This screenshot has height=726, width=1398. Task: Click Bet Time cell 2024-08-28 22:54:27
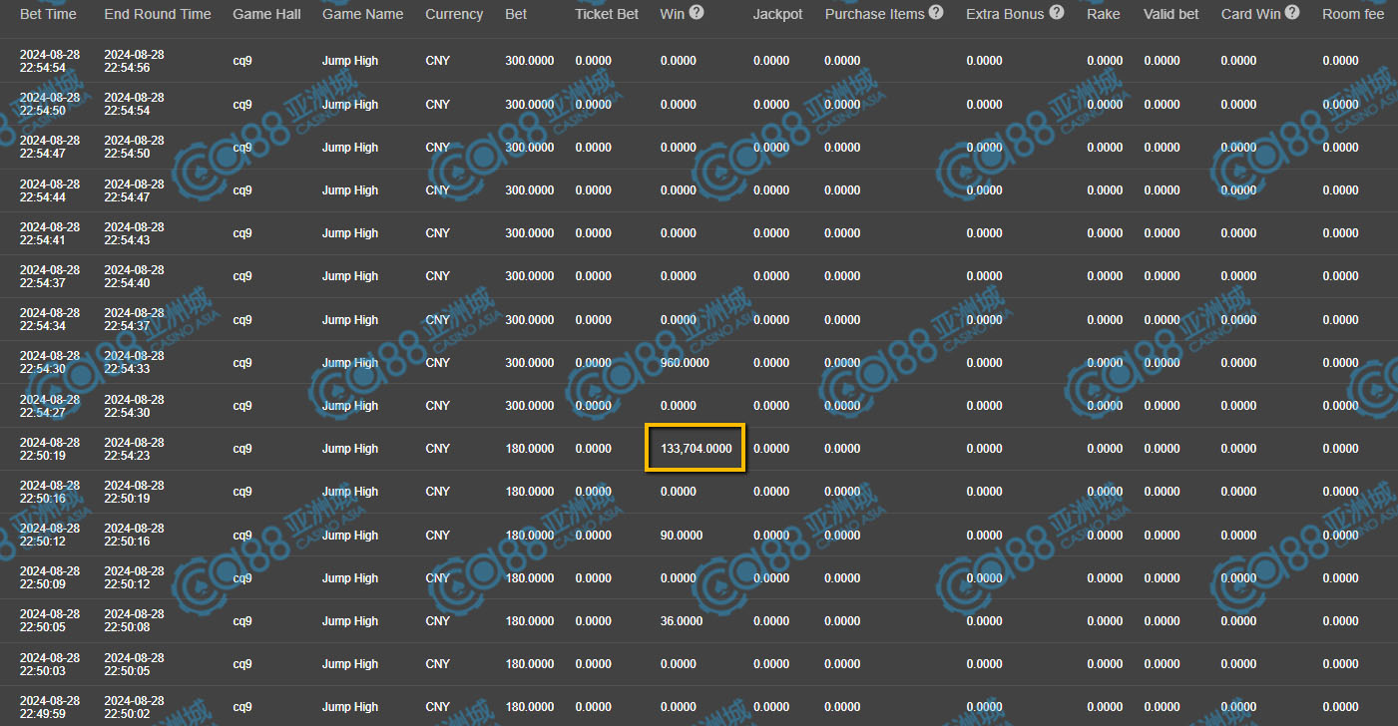pos(50,406)
